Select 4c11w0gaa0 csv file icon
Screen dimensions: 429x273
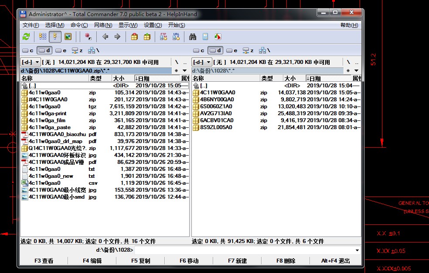tap(24, 183)
